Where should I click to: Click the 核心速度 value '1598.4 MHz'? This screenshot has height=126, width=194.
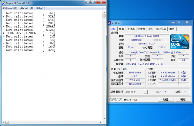click(x=135, y=73)
